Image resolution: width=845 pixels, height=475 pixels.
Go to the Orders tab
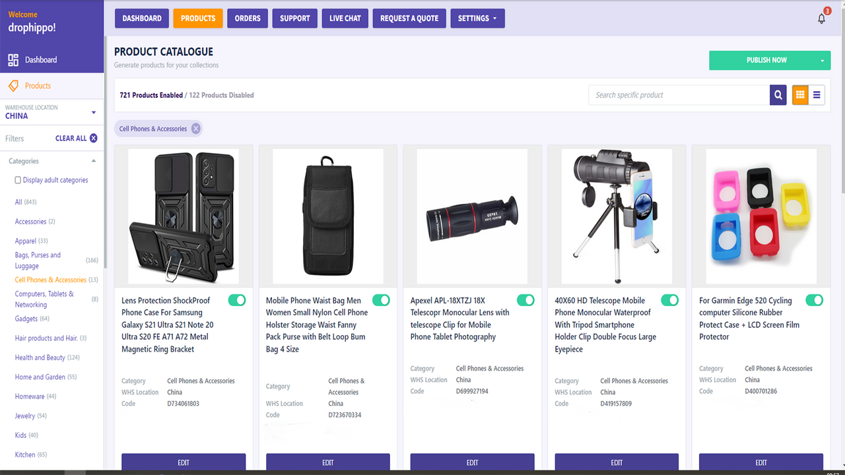248,18
